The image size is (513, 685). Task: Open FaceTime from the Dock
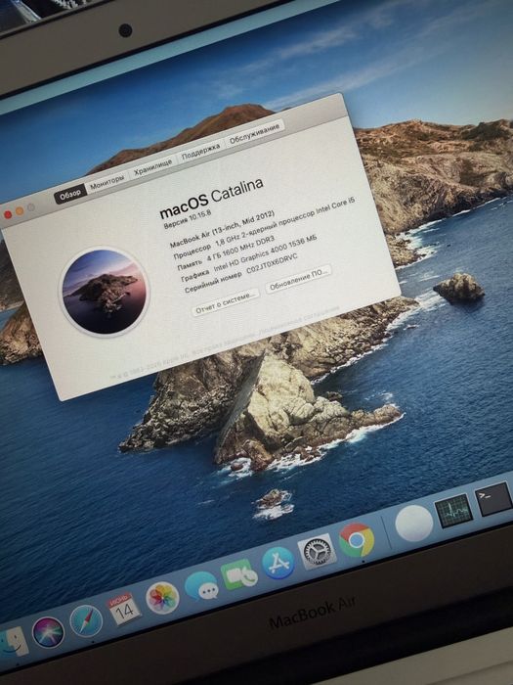click(x=238, y=574)
